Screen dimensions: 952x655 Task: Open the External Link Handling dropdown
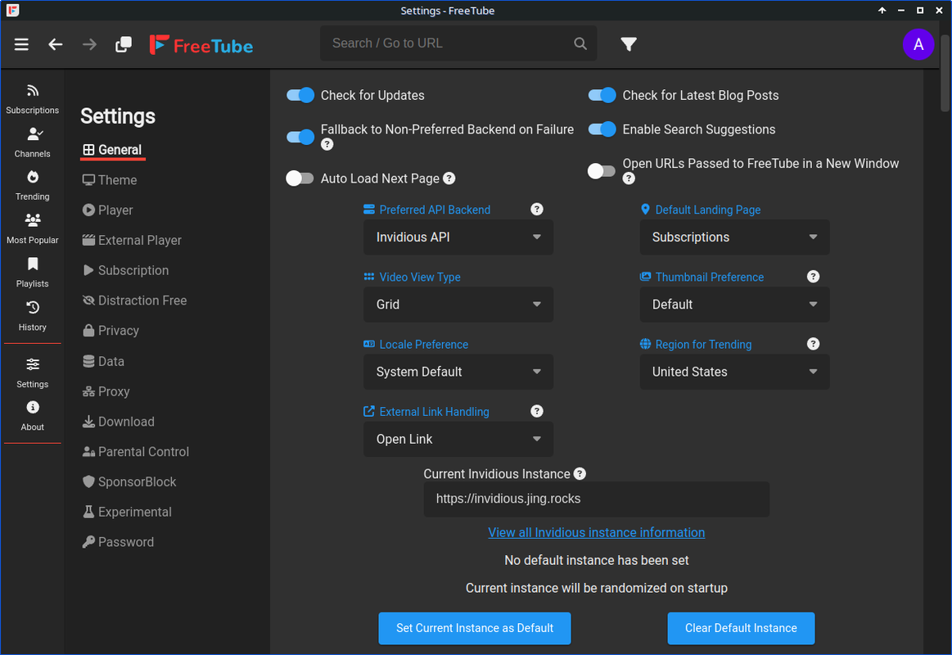point(458,440)
